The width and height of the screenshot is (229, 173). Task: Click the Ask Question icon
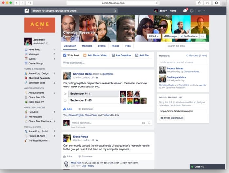tap(113, 55)
